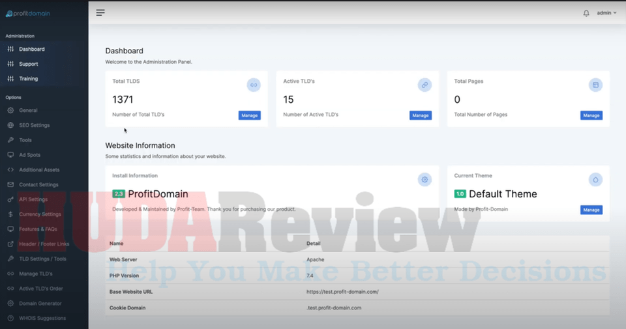This screenshot has height=329, width=626.
Task: Click Manage button in Total TLDS card
Action: 250,115
